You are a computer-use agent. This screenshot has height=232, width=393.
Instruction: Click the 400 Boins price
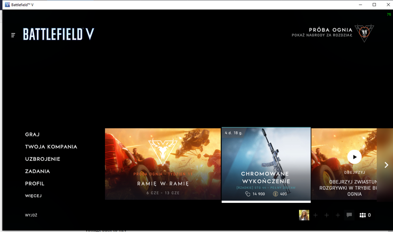[280, 194]
